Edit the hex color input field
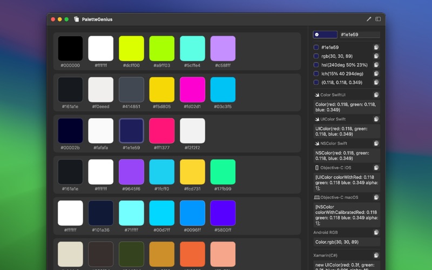Screen dimensions: 432x270 pyautogui.click(x=359, y=35)
